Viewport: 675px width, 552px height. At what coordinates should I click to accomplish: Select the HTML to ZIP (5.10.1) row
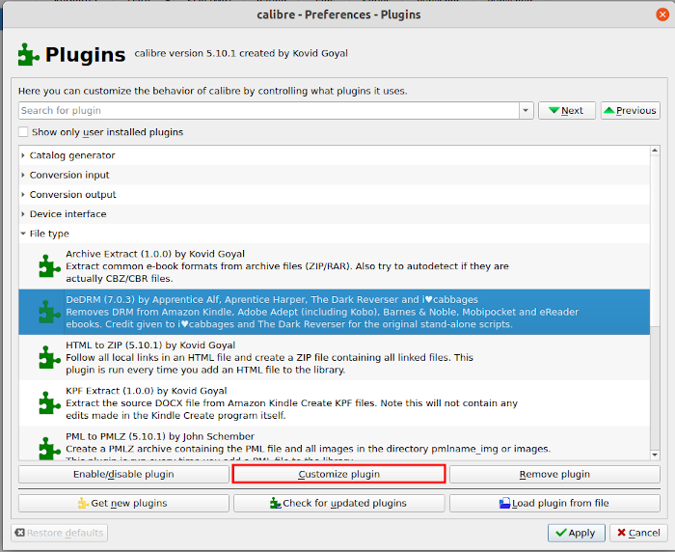(x=334, y=358)
